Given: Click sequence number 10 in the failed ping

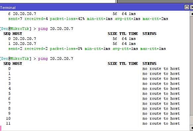Looking at the screenshot, I should click(8, 118).
